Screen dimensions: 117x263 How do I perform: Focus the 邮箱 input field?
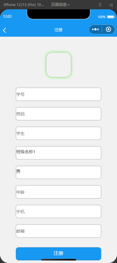pyautogui.click(x=58, y=231)
